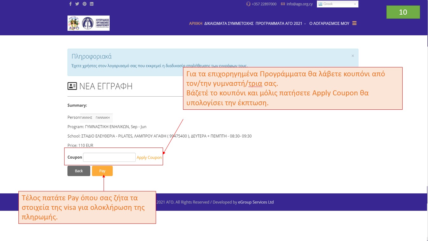Dismiss the Πληροφοριακά info alert
This screenshot has width=428, height=241.
(353, 56)
